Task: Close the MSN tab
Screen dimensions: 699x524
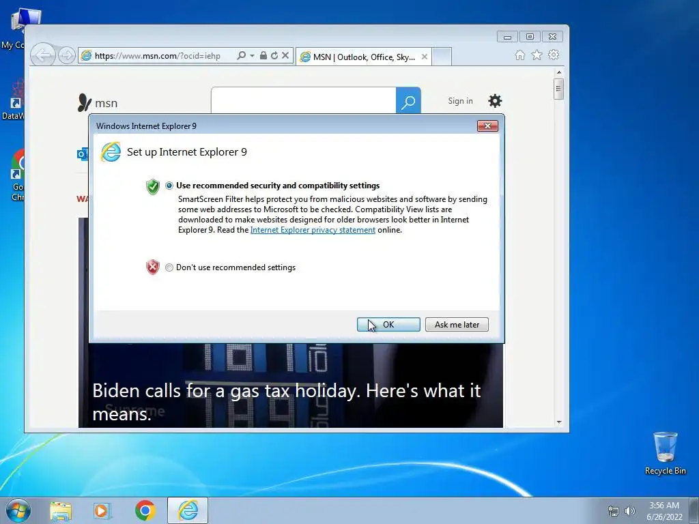Action: [x=425, y=57]
